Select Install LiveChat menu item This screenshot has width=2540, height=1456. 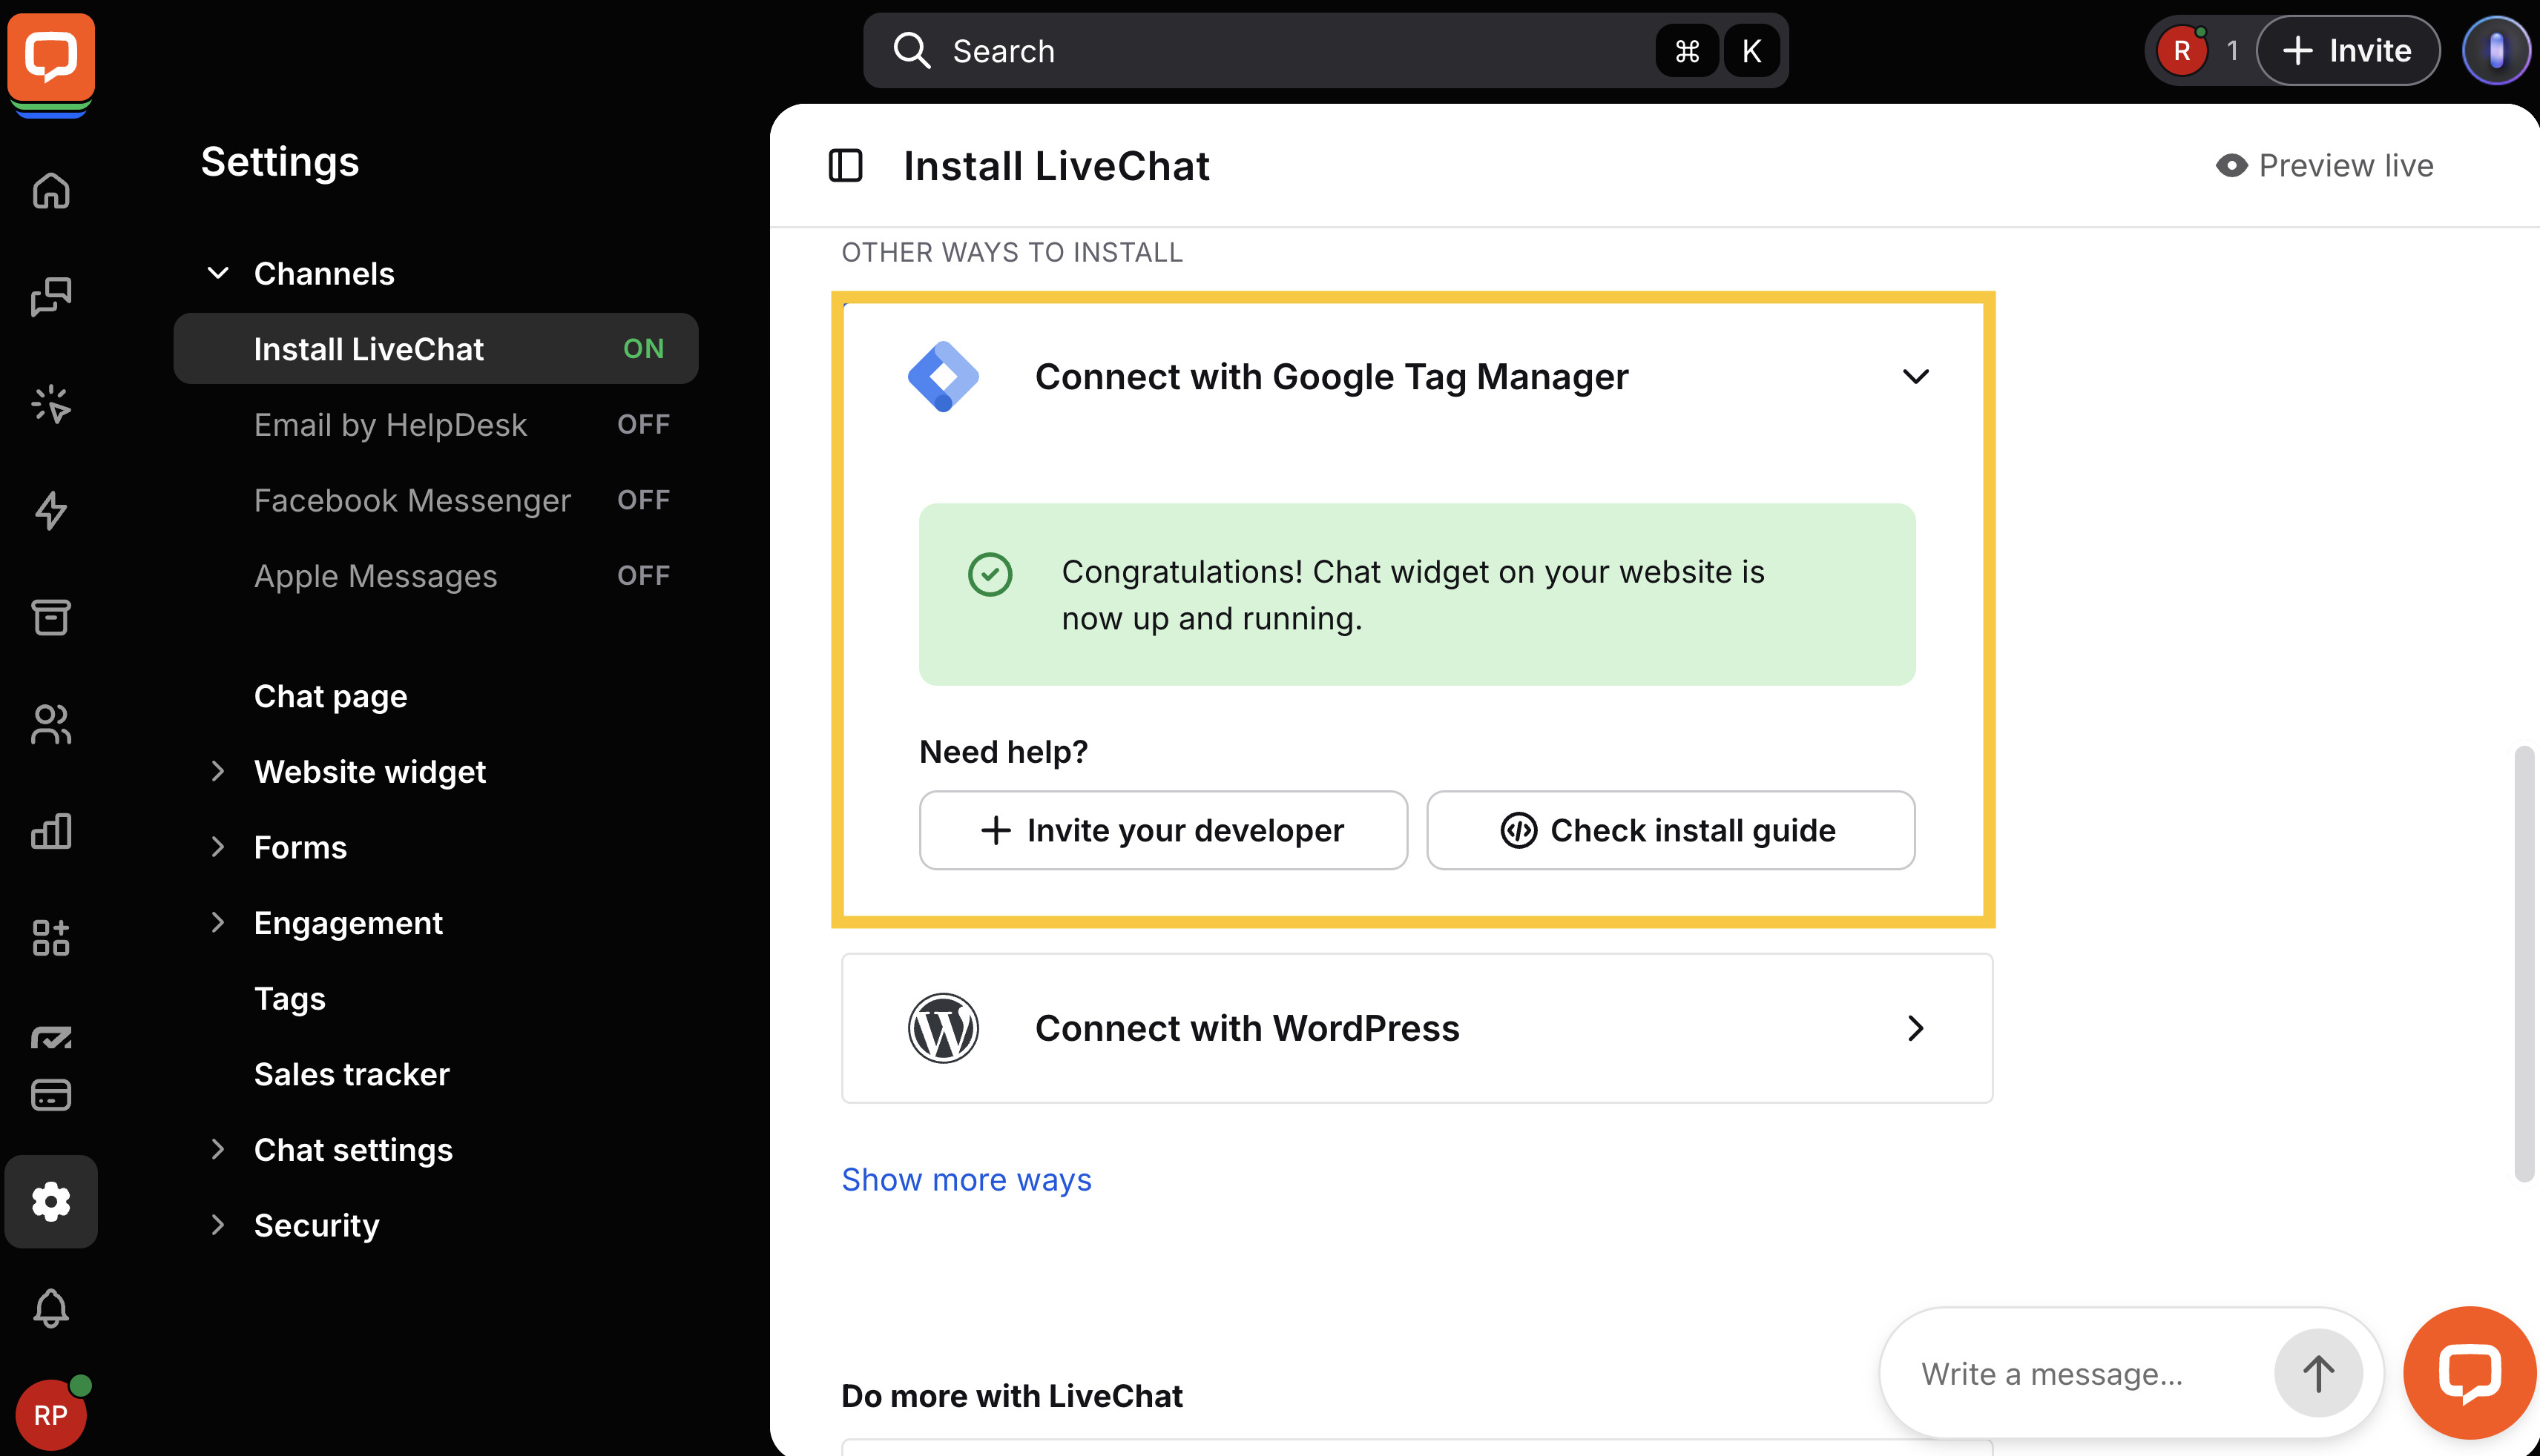tap(435, 348)
